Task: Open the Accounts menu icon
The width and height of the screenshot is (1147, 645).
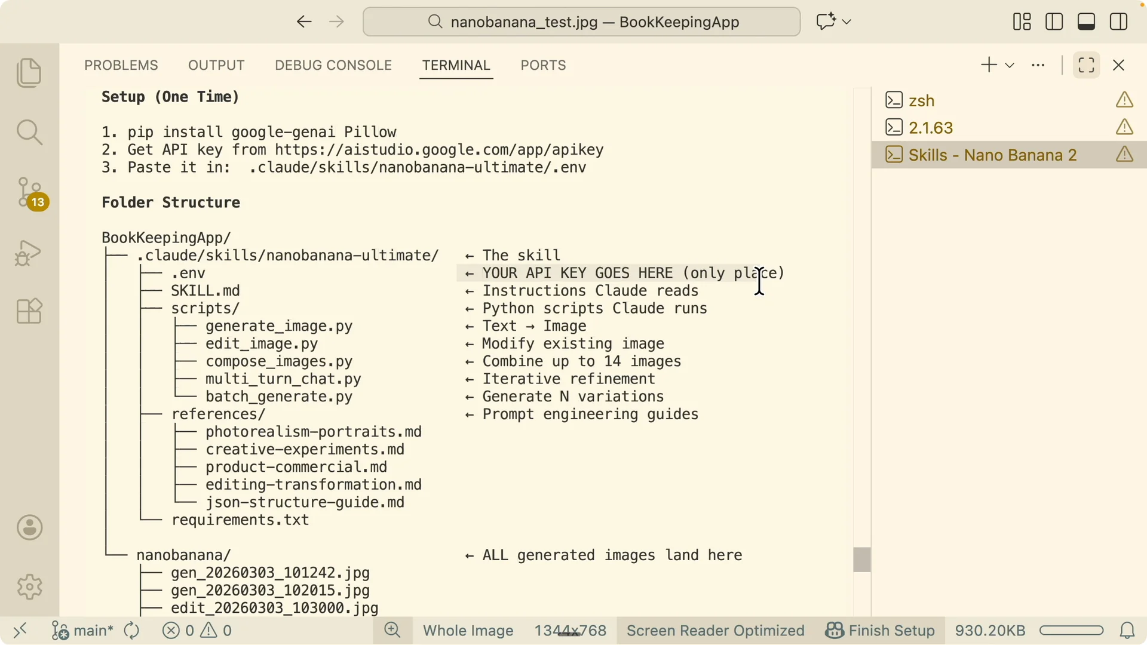Action: [x=29, y=528]
